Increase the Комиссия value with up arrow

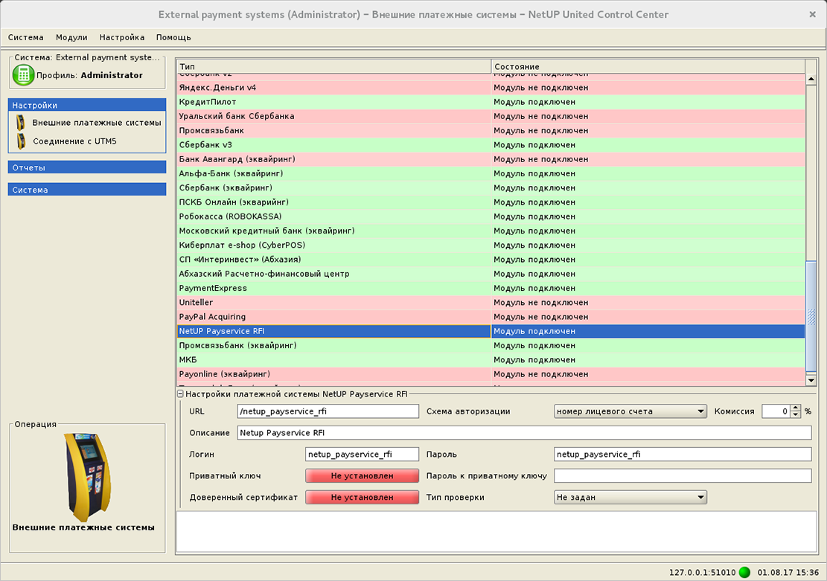[x=795, y=408]
